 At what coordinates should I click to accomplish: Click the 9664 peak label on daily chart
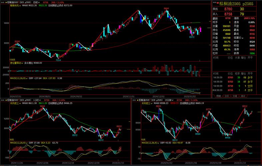pos(166,8)
